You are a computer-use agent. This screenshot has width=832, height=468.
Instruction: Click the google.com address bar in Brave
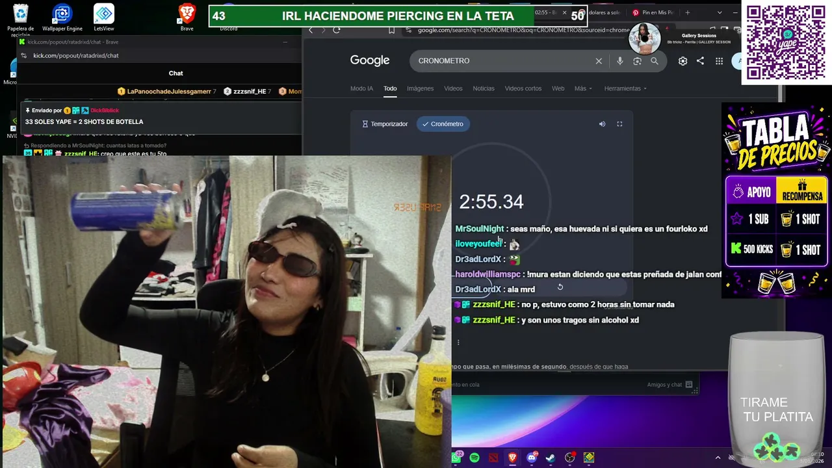click(x=523, y=30)
